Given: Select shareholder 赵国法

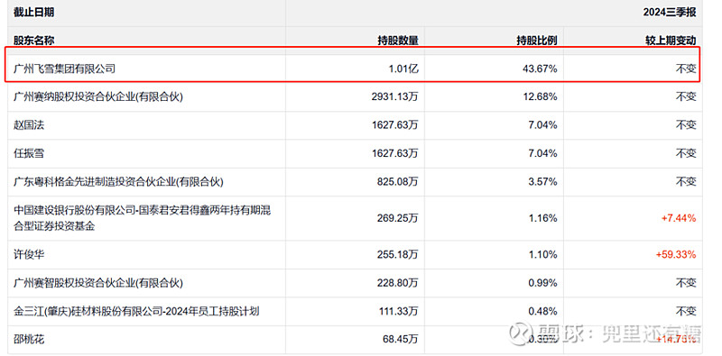Looking at the screenshot, I should pos(29,125).
